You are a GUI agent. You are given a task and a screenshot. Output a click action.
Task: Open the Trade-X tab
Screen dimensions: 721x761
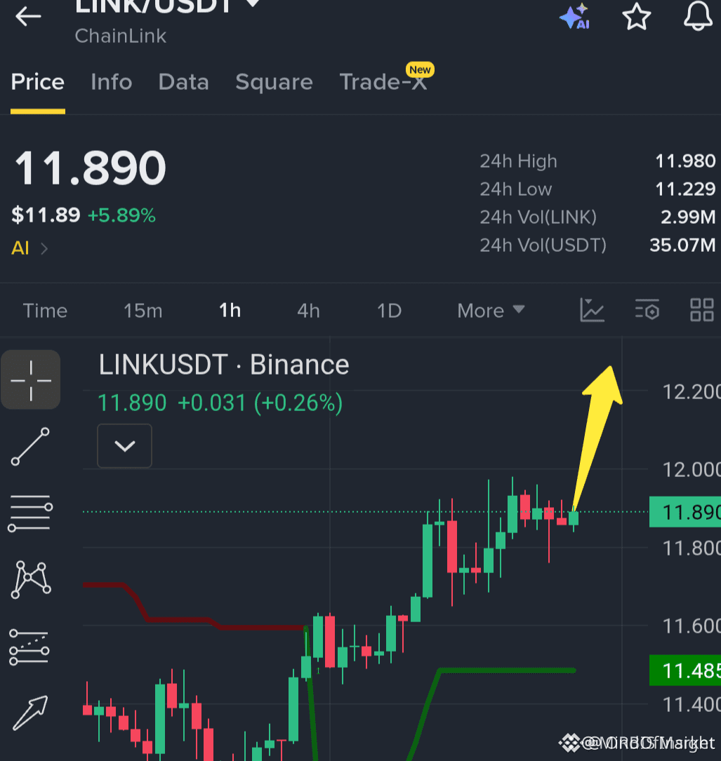pos(383,82)
